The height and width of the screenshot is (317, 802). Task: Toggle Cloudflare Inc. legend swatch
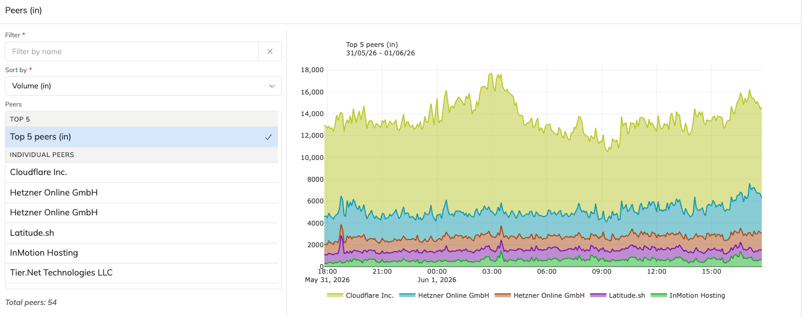click(335, 295)
